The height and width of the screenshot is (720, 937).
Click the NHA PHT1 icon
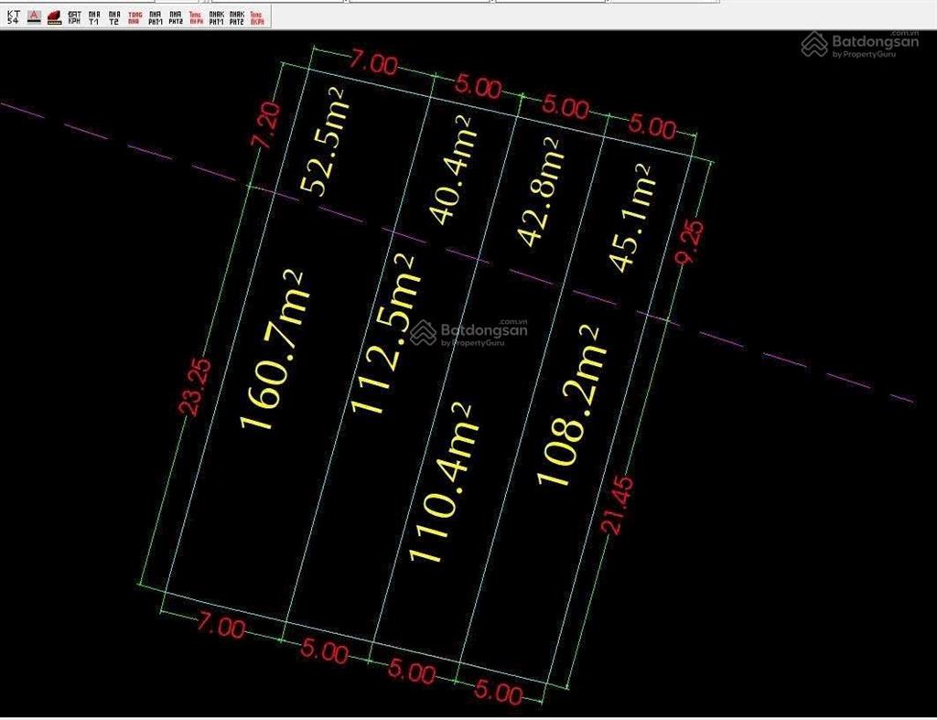(x=156, y=14)
